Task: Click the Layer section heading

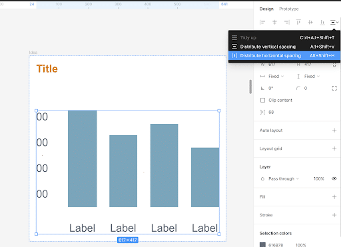Action: (265, 166)
